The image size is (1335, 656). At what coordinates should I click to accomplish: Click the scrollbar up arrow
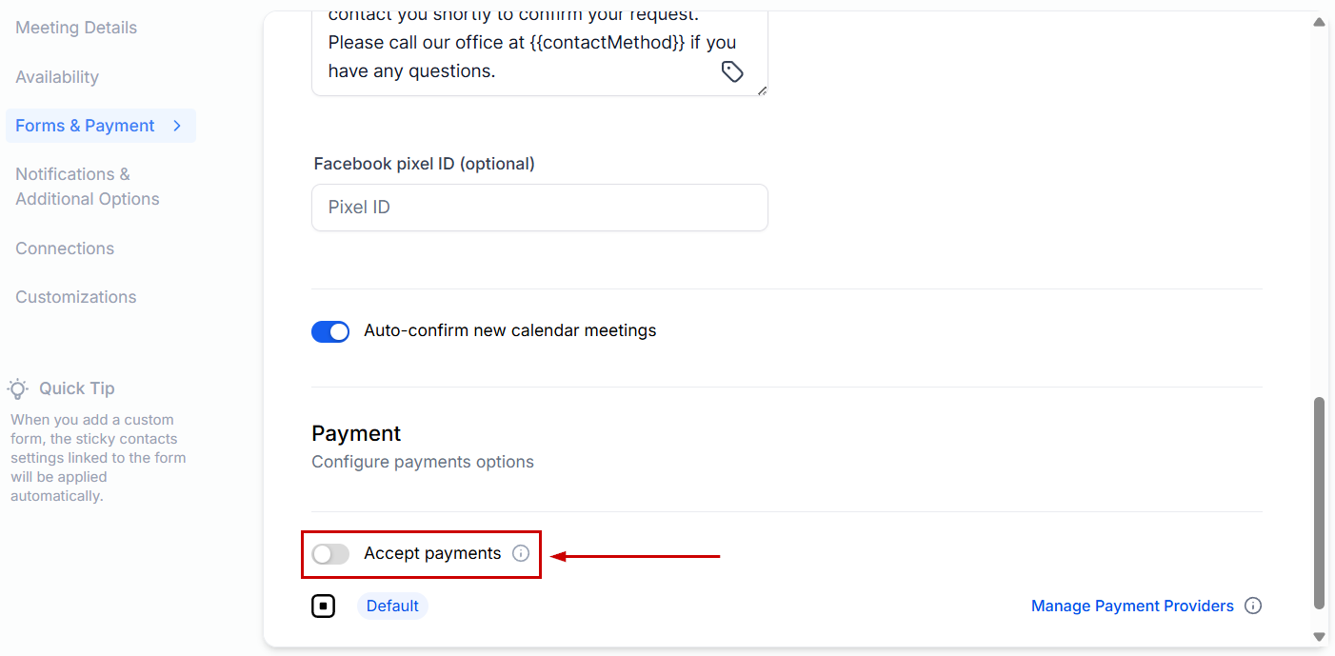point(1320,23)
